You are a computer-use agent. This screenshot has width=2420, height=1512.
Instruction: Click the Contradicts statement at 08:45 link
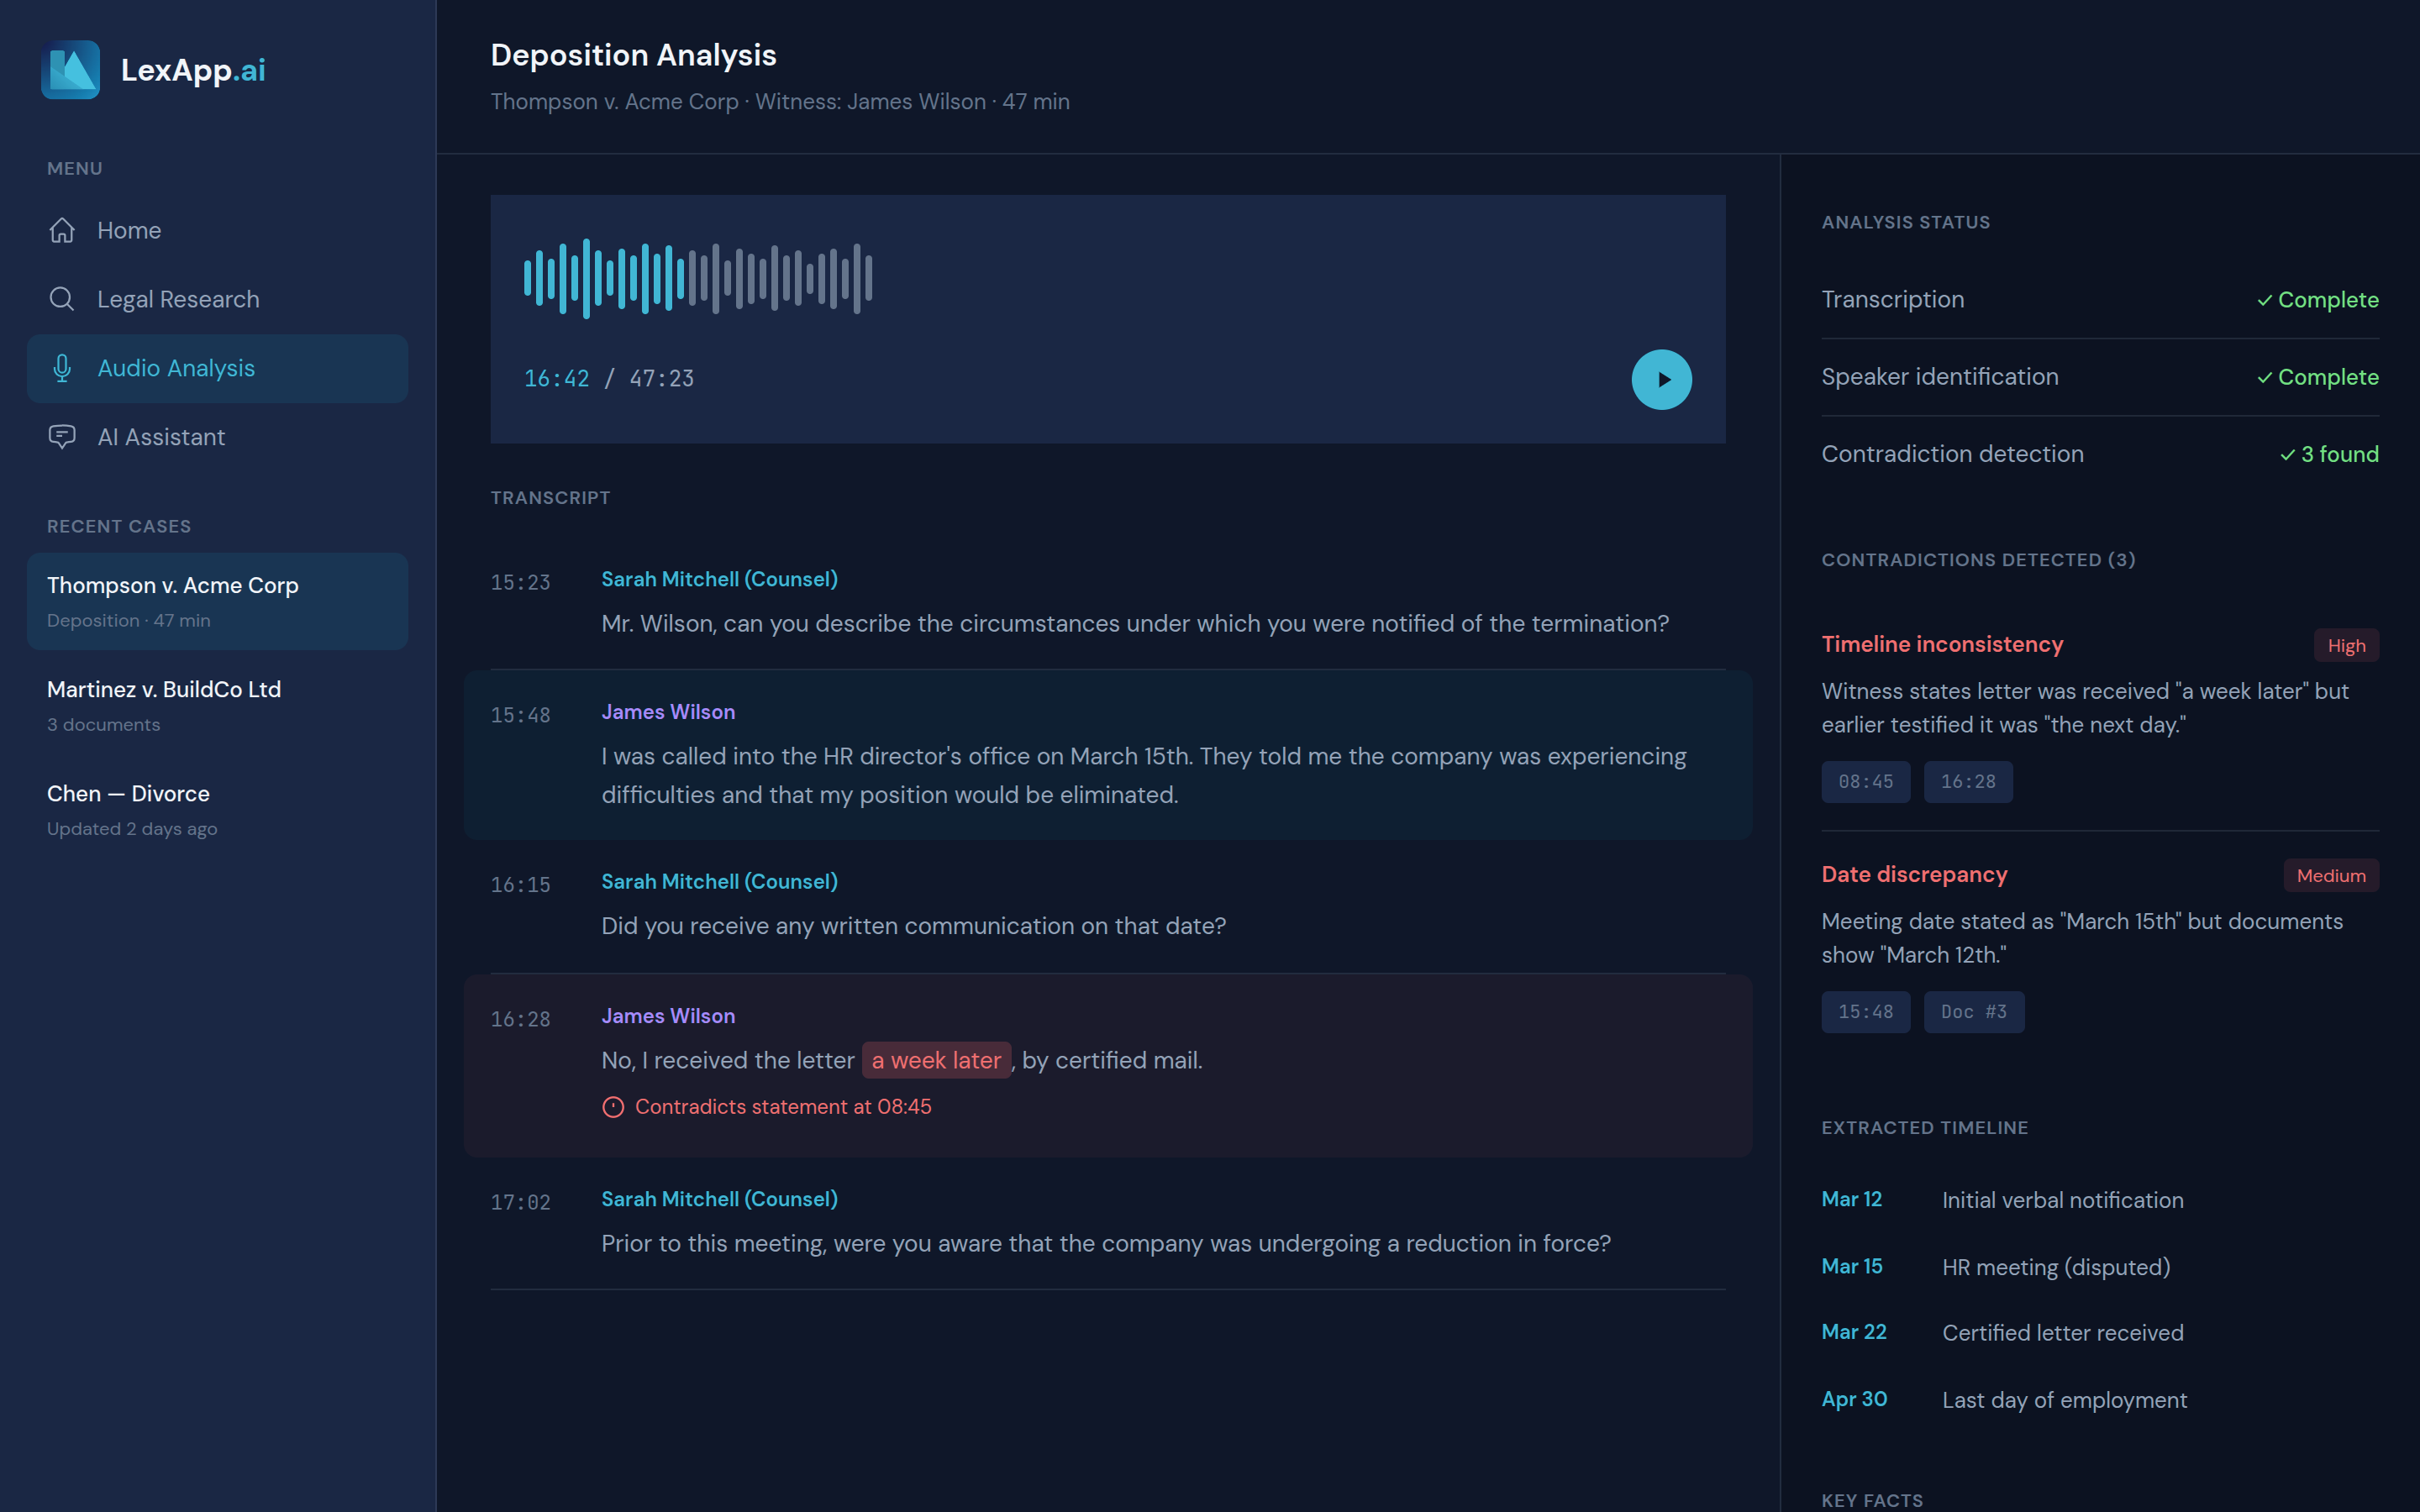[783, 1106]
